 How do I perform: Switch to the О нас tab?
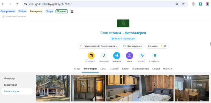(x=77, y=69)
